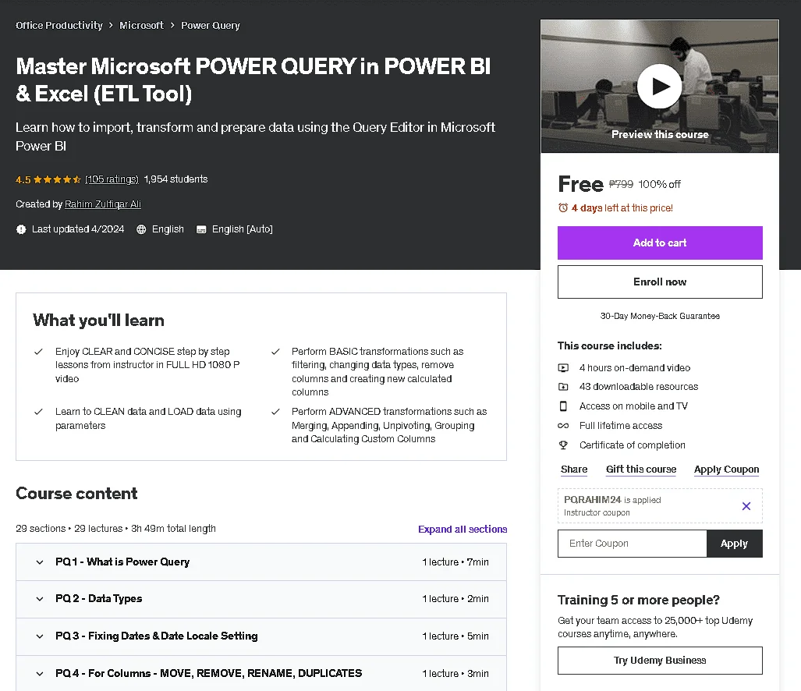The image size is (801, 691).
Task: Click the 1 lecture • 7min label
Action: [455, 562]
